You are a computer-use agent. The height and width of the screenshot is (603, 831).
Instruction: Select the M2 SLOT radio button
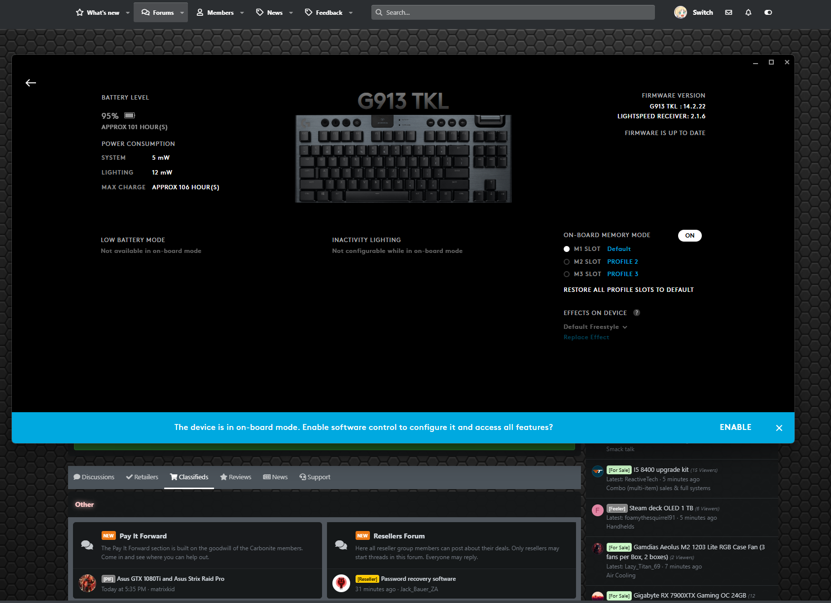(567, 262)
